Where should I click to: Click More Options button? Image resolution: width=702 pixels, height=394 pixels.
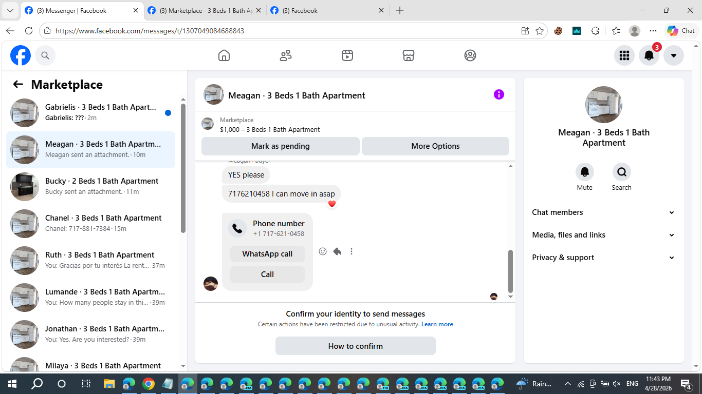click(435, 146)
